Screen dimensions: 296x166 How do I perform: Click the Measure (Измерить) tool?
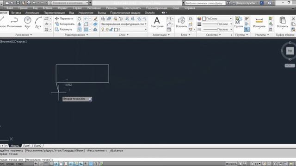(259, 22)
